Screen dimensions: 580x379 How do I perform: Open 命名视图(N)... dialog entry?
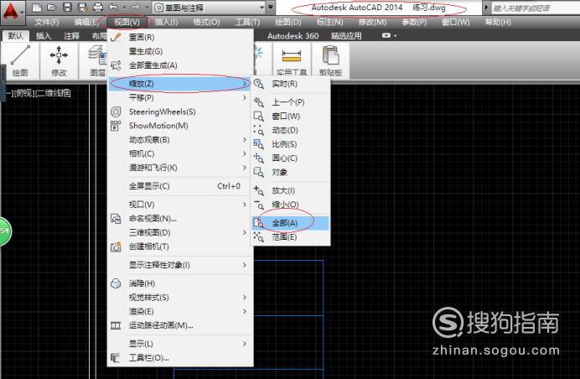click(179, 218)
